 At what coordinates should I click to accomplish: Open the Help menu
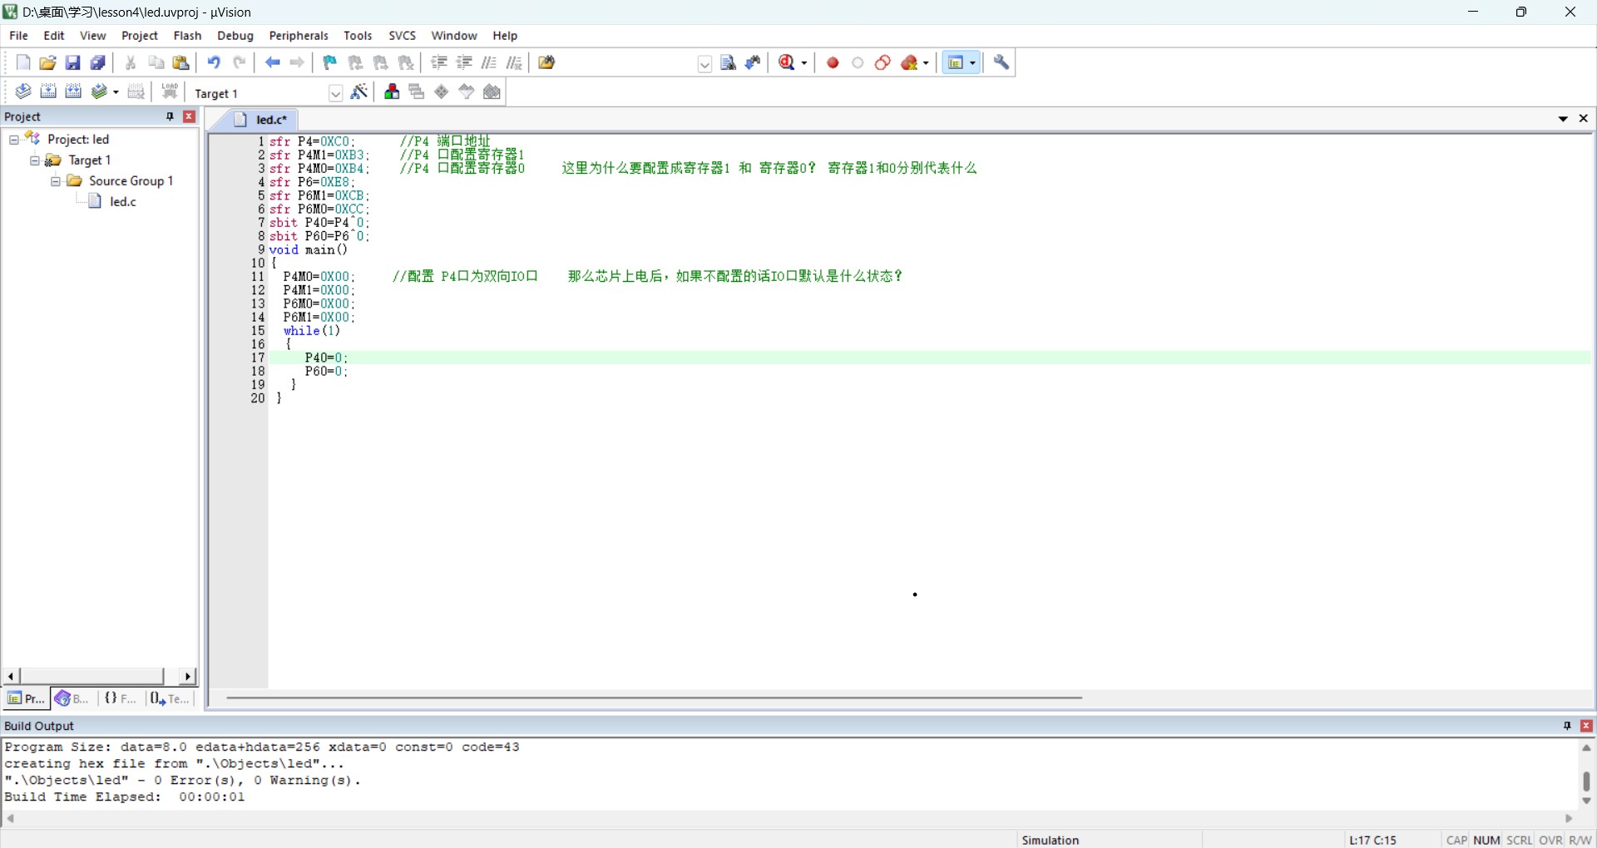click(x=505, y=36)
